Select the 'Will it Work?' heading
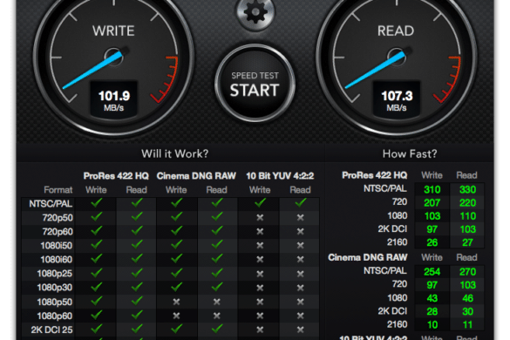Screen dimensions: 510x340 [175, 153]
